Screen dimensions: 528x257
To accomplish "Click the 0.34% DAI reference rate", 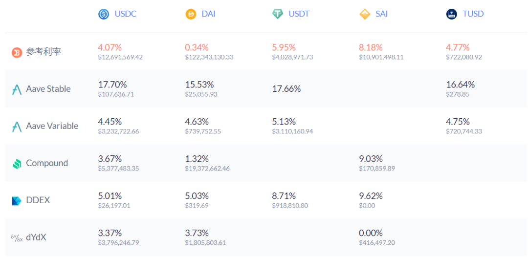I will 197,47.
